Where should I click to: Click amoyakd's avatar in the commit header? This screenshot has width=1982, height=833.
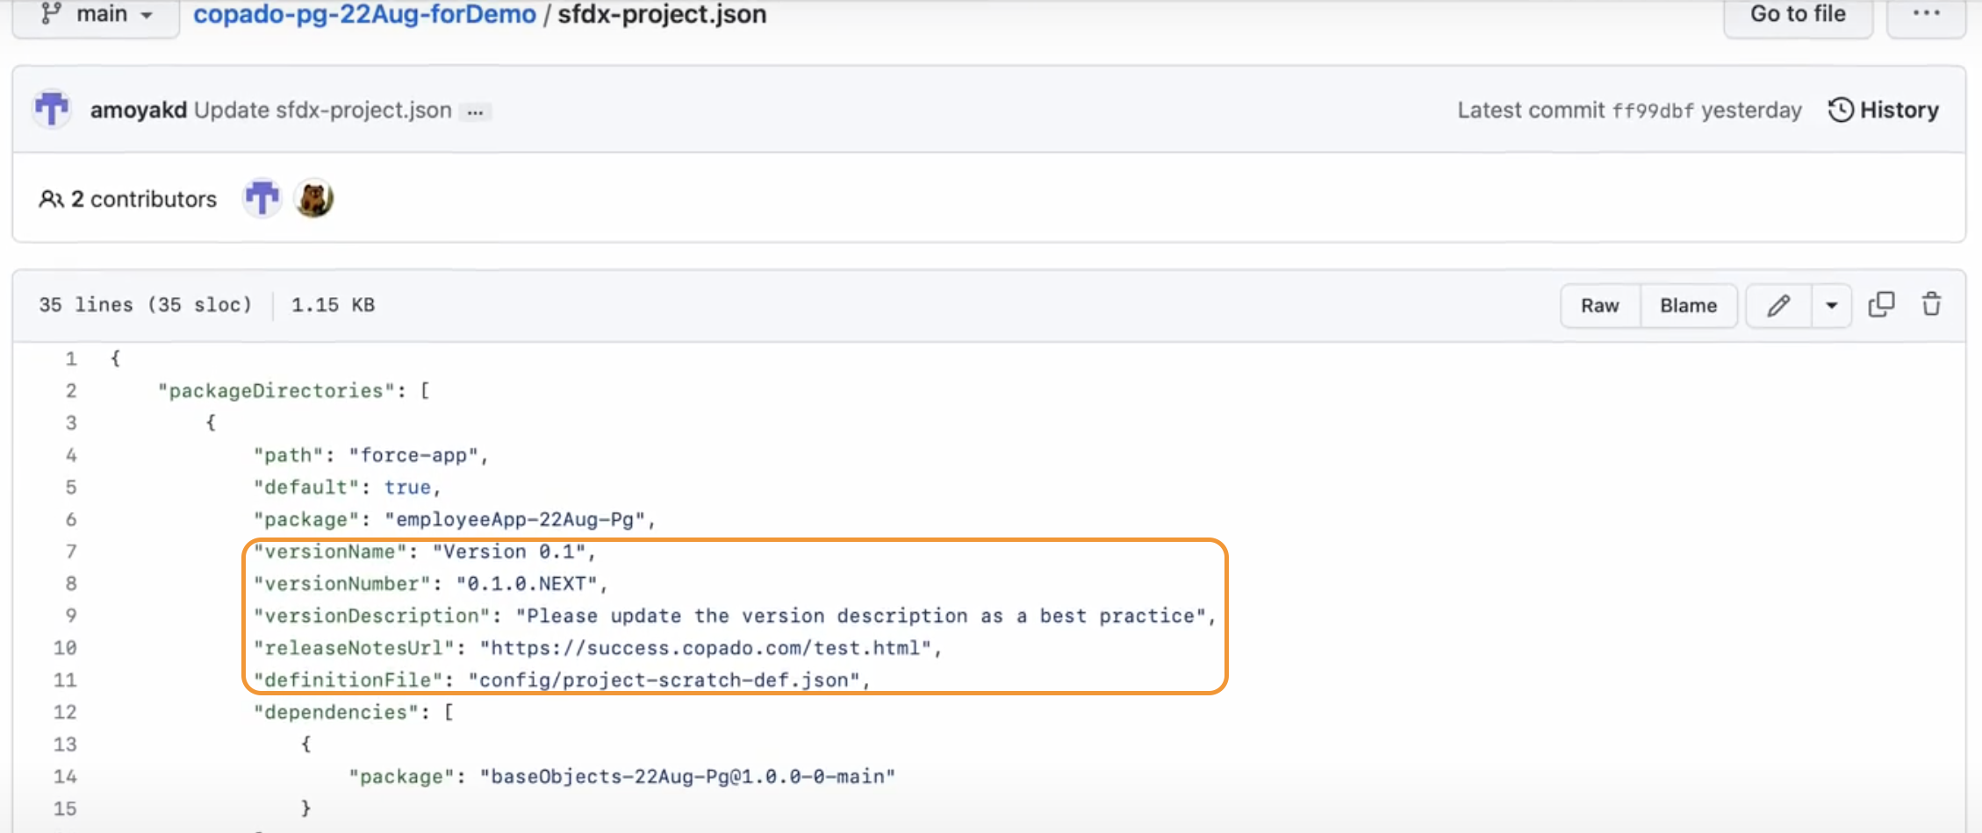click(x=52, y=110)
